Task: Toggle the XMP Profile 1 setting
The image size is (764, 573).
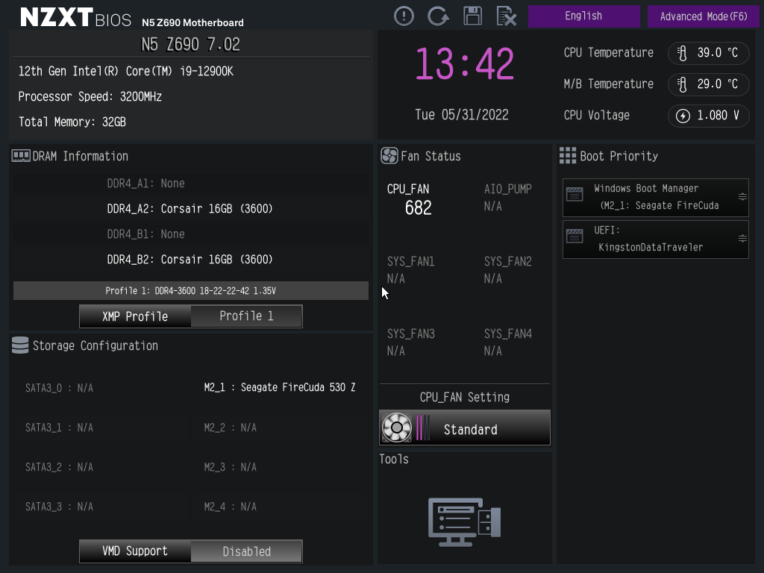Action: click(246, 316)
